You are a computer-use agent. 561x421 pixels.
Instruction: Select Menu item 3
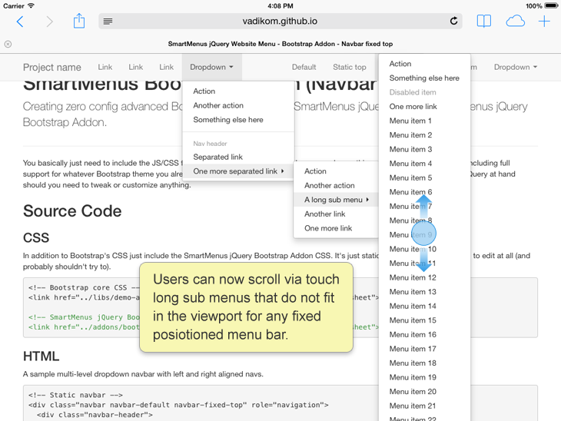pos(424,150)
